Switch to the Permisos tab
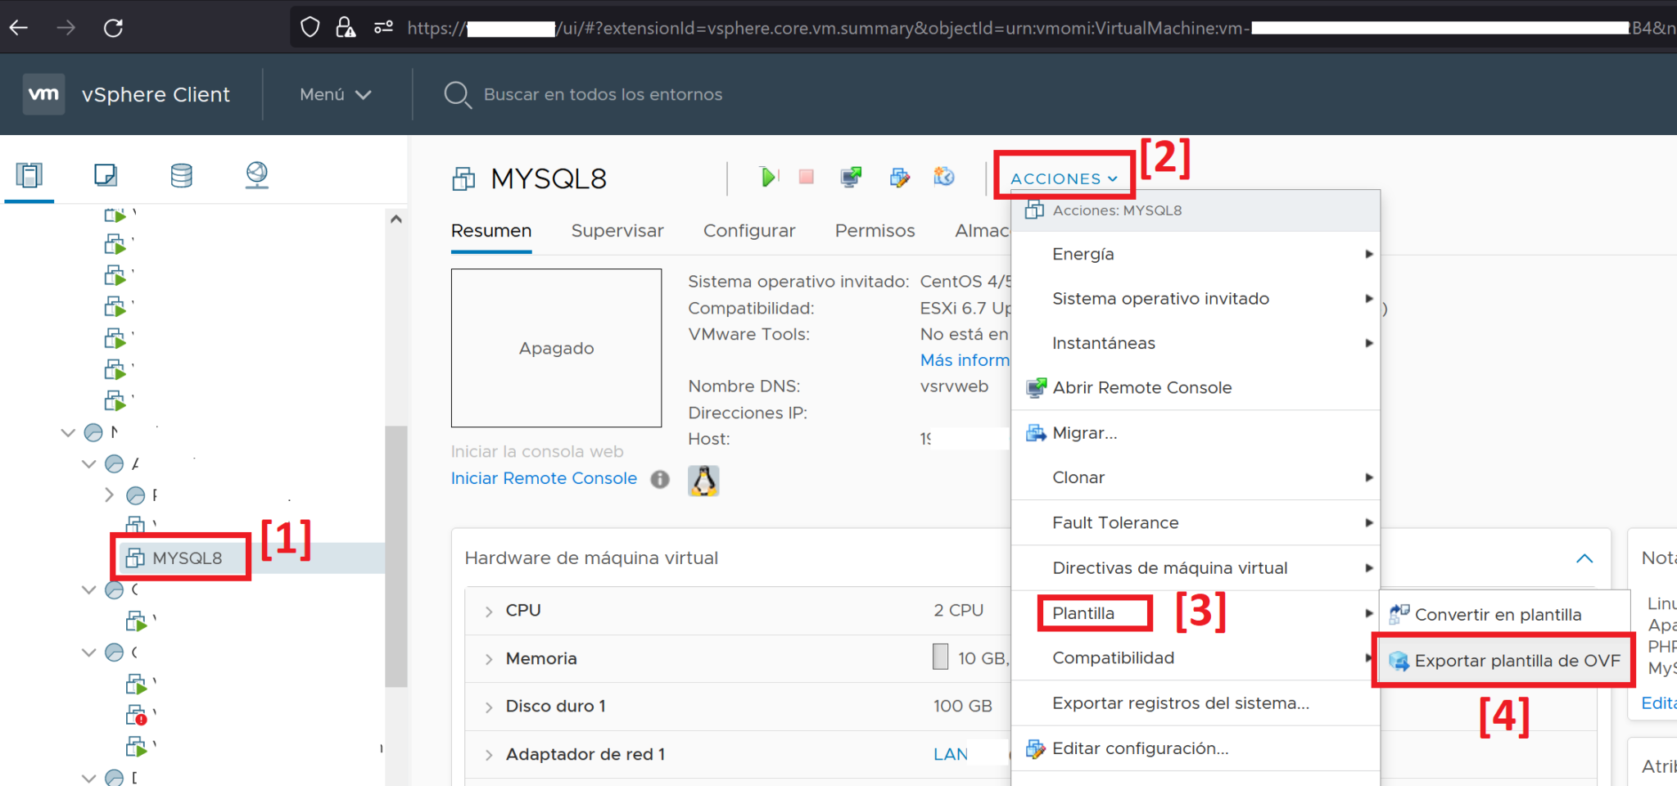This screenshot has width=1677, height=786. click(874, 230)
